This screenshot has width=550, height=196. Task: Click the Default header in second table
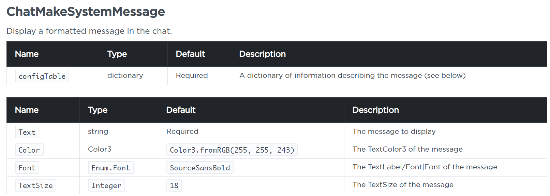coord(181,110)
